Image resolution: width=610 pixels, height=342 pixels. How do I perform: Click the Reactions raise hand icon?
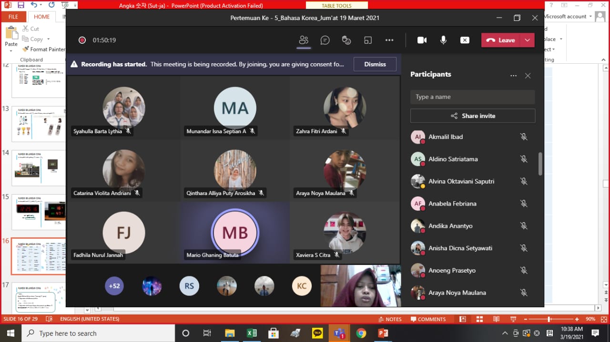click(x=346, y=40)
